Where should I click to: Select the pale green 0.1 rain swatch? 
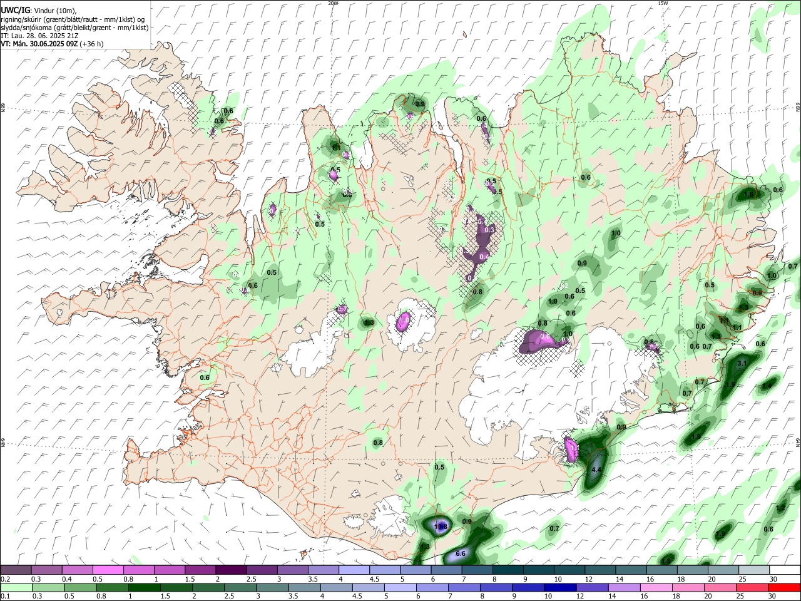pos(16,588)
